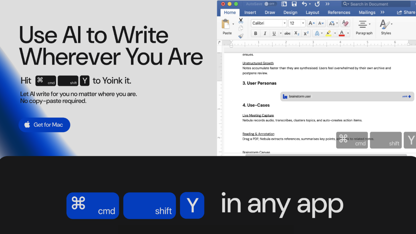416x234 pixels.
Task: Click the Cut scissors icon
Action: click(x=241, y=21)
